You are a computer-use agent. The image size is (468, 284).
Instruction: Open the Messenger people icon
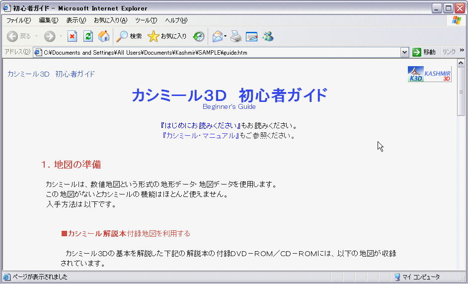(268, 36)
